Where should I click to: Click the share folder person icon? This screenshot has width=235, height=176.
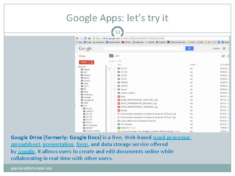tap(223, 56)
